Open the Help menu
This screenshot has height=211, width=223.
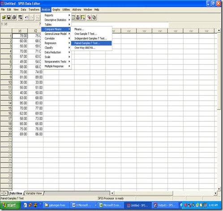pos(97,10)
